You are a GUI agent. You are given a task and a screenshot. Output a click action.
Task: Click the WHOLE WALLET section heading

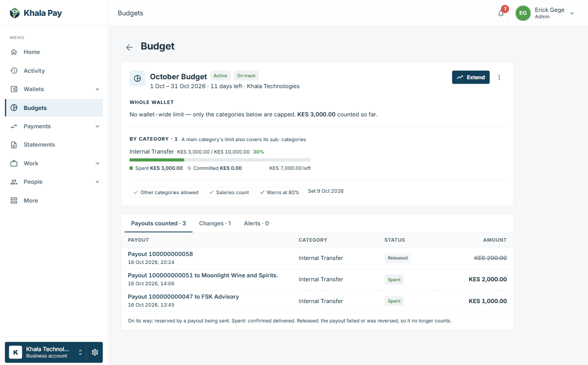coord(152,103)
